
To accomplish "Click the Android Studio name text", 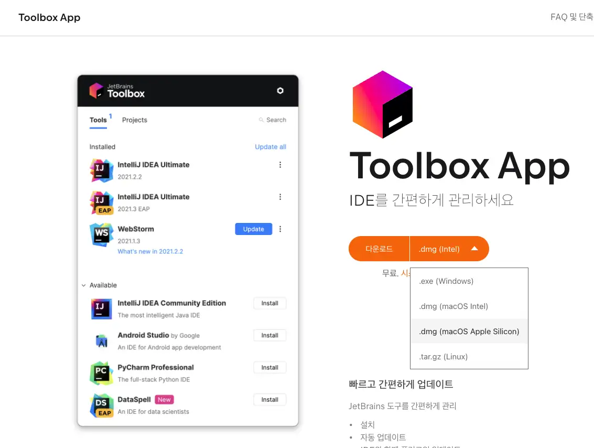I will 143,335.
